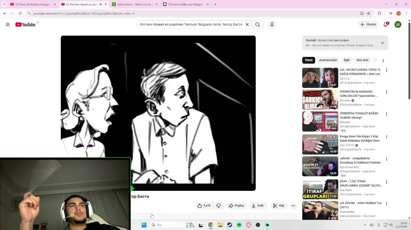Go back with the browser arrow

click(4, 13)
